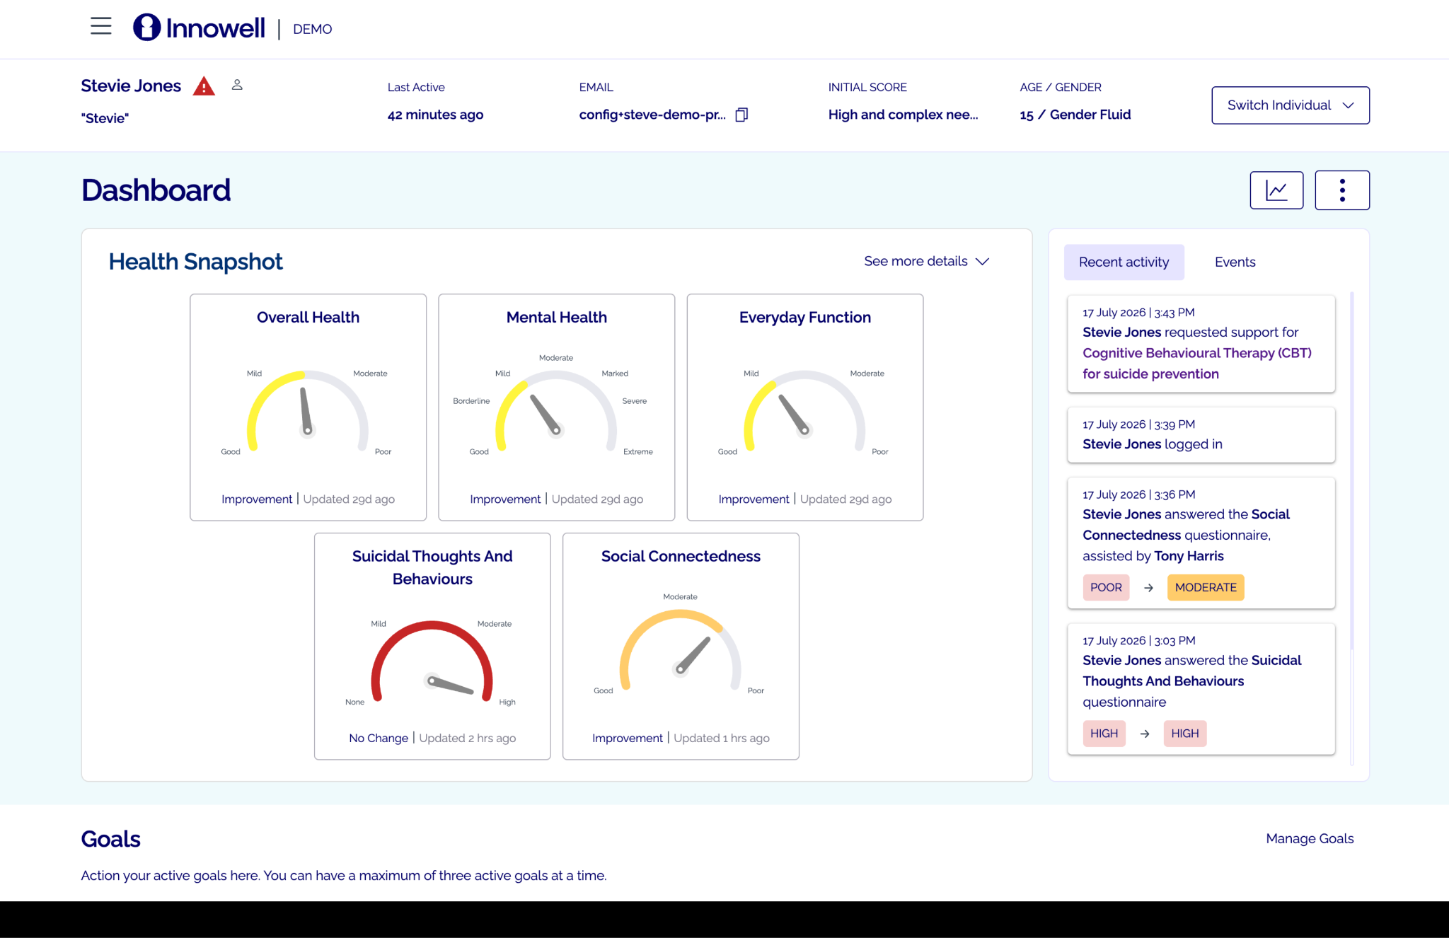Open the hamburger navigation menu
This screenshot has width=1449, height=938.
tap(101, 27)
